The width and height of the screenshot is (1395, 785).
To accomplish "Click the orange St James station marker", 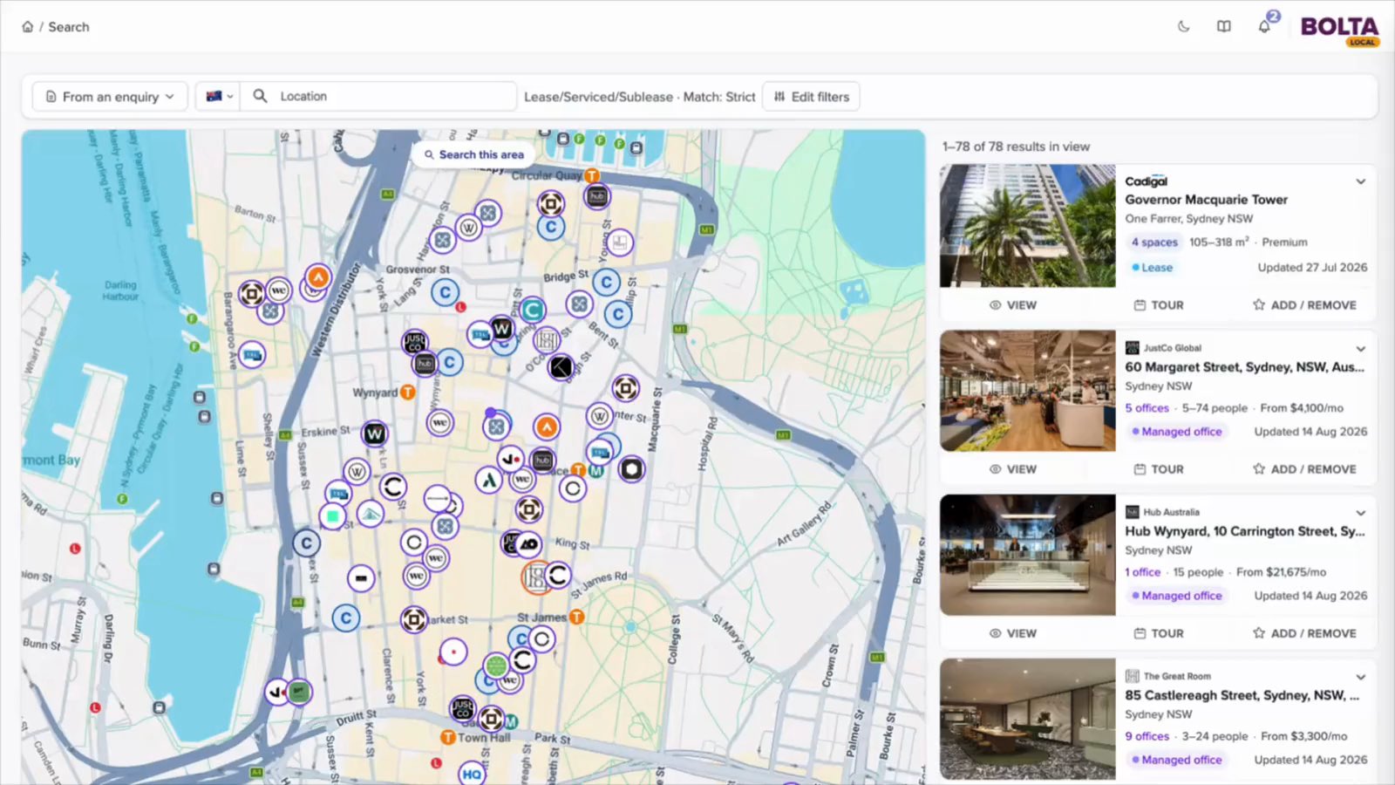I will 576,617.
